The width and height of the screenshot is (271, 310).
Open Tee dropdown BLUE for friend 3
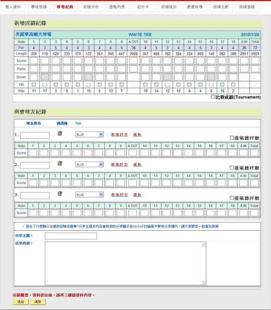[x=89, y=195]
